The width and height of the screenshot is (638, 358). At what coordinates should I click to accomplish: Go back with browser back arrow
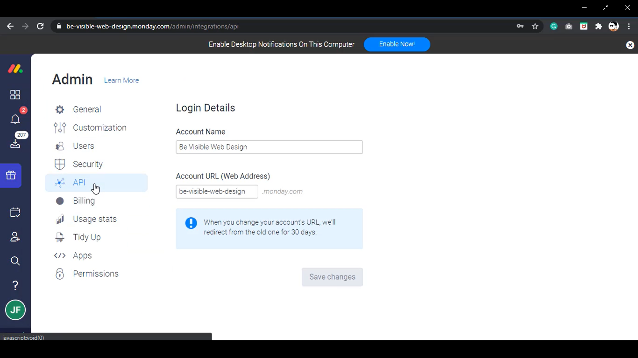tap(10, 27)
